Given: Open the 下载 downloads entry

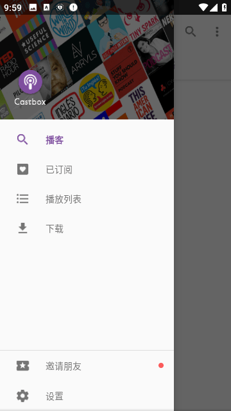Looking at the screenshot, I should click(87, 229).
